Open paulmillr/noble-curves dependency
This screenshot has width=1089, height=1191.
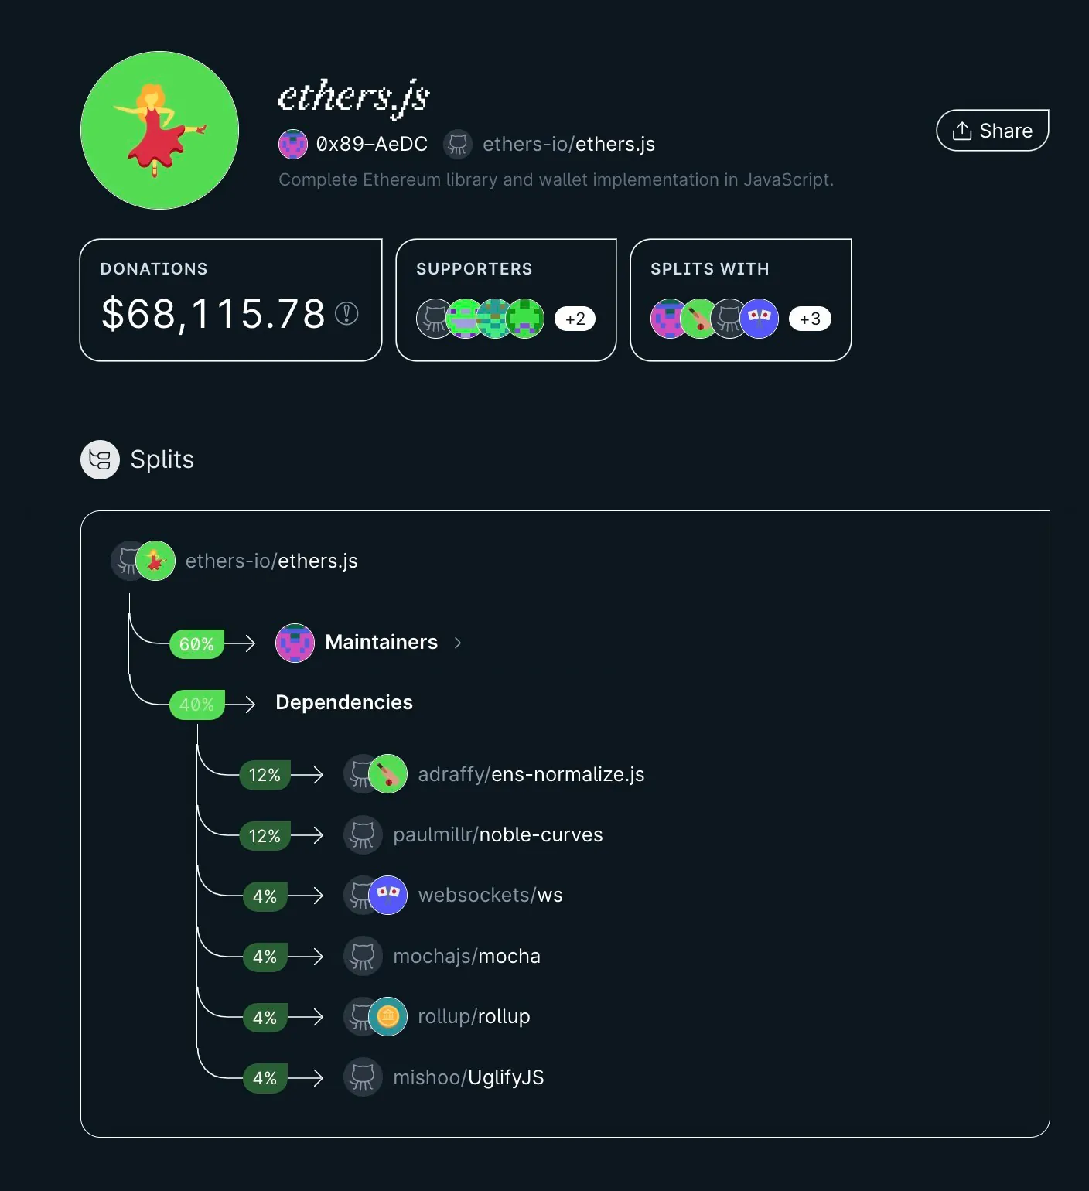(497, 834)
